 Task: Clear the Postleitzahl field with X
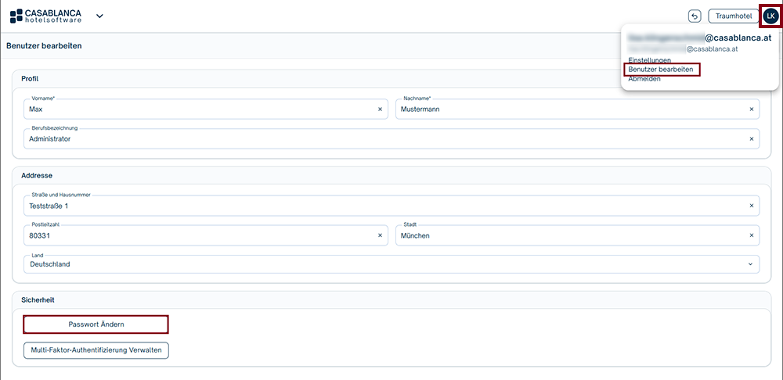click(380, 235)
